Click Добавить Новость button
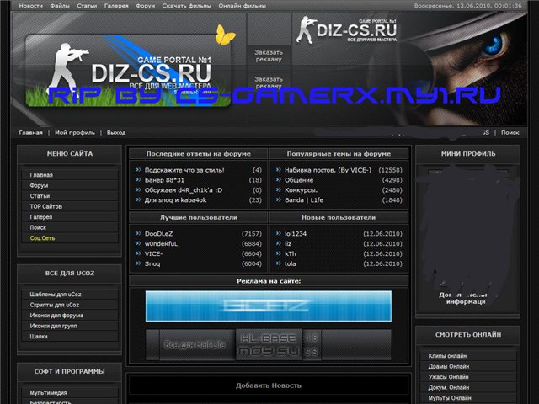 click(269, 385)
